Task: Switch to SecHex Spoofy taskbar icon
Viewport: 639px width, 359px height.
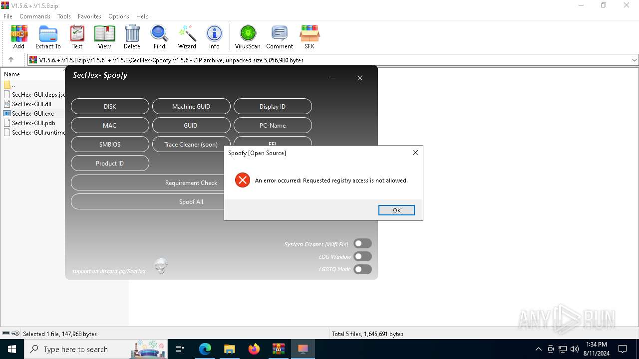Action: point(303,349)
